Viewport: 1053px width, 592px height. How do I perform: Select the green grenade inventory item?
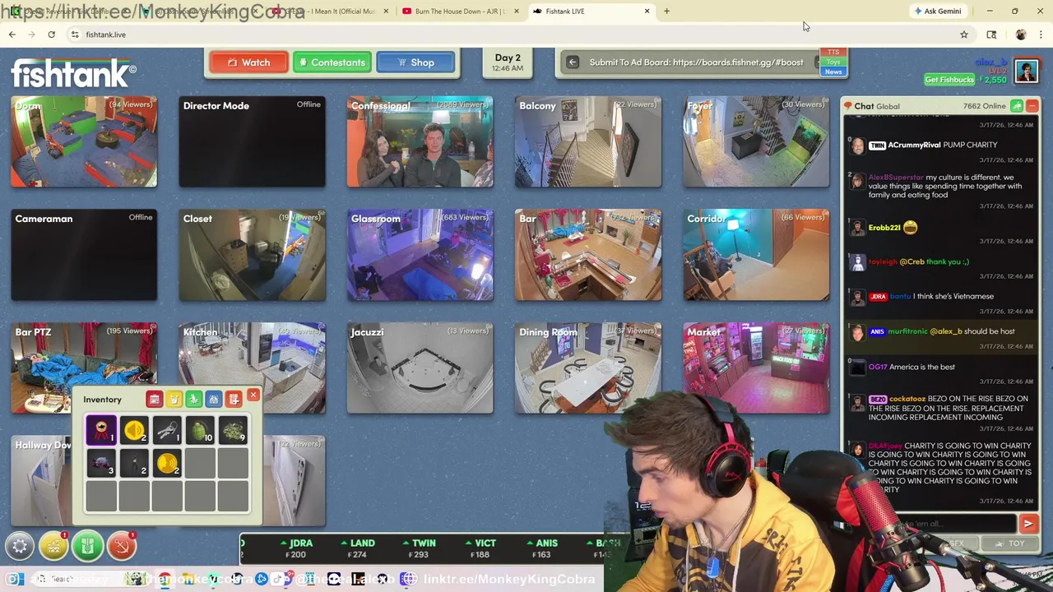point(200,430)
